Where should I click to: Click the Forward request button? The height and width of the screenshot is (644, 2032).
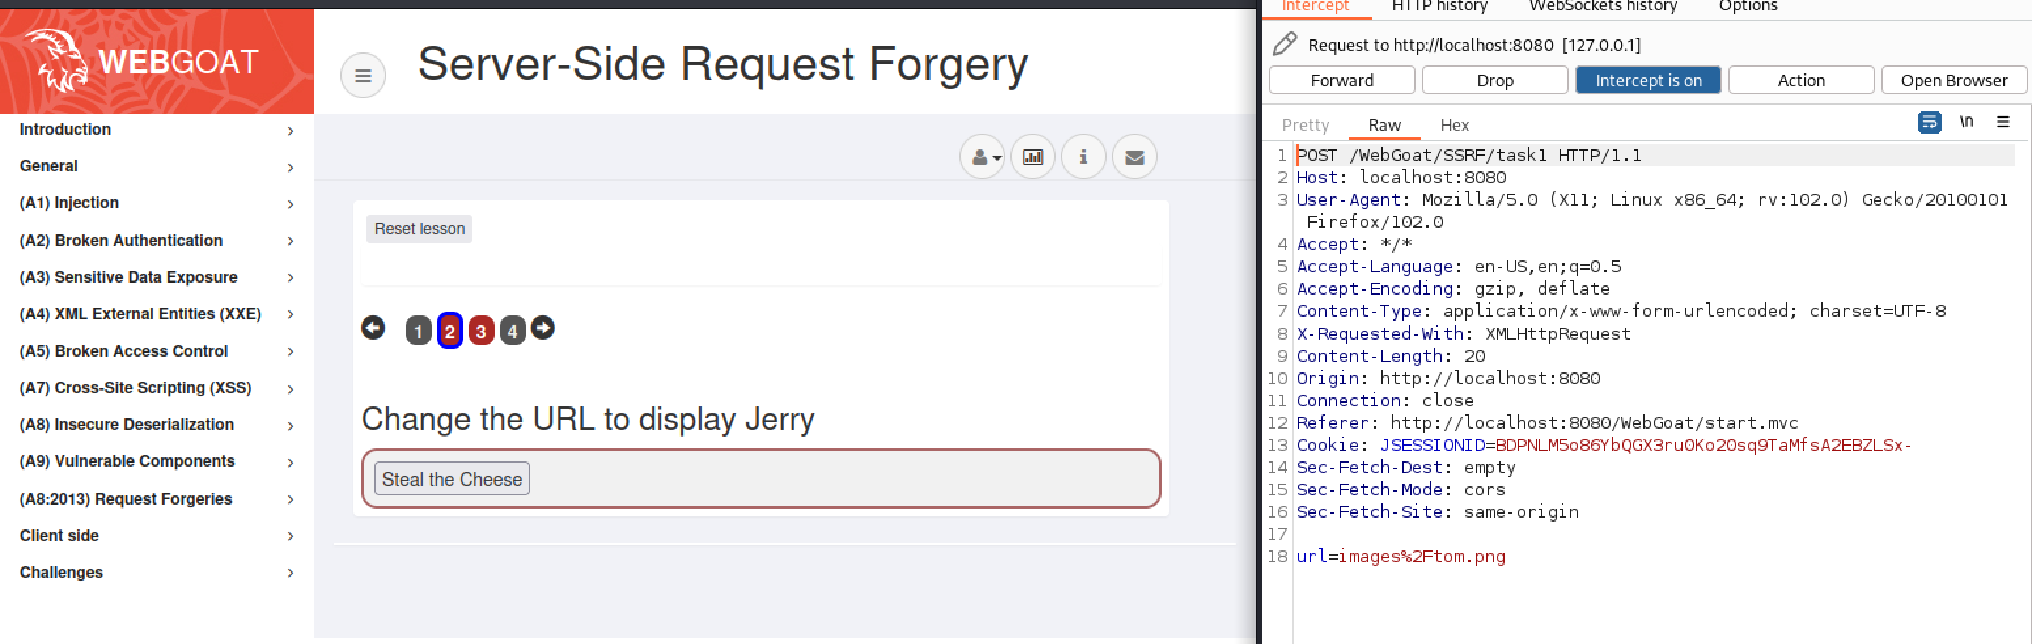[1341, 80]
